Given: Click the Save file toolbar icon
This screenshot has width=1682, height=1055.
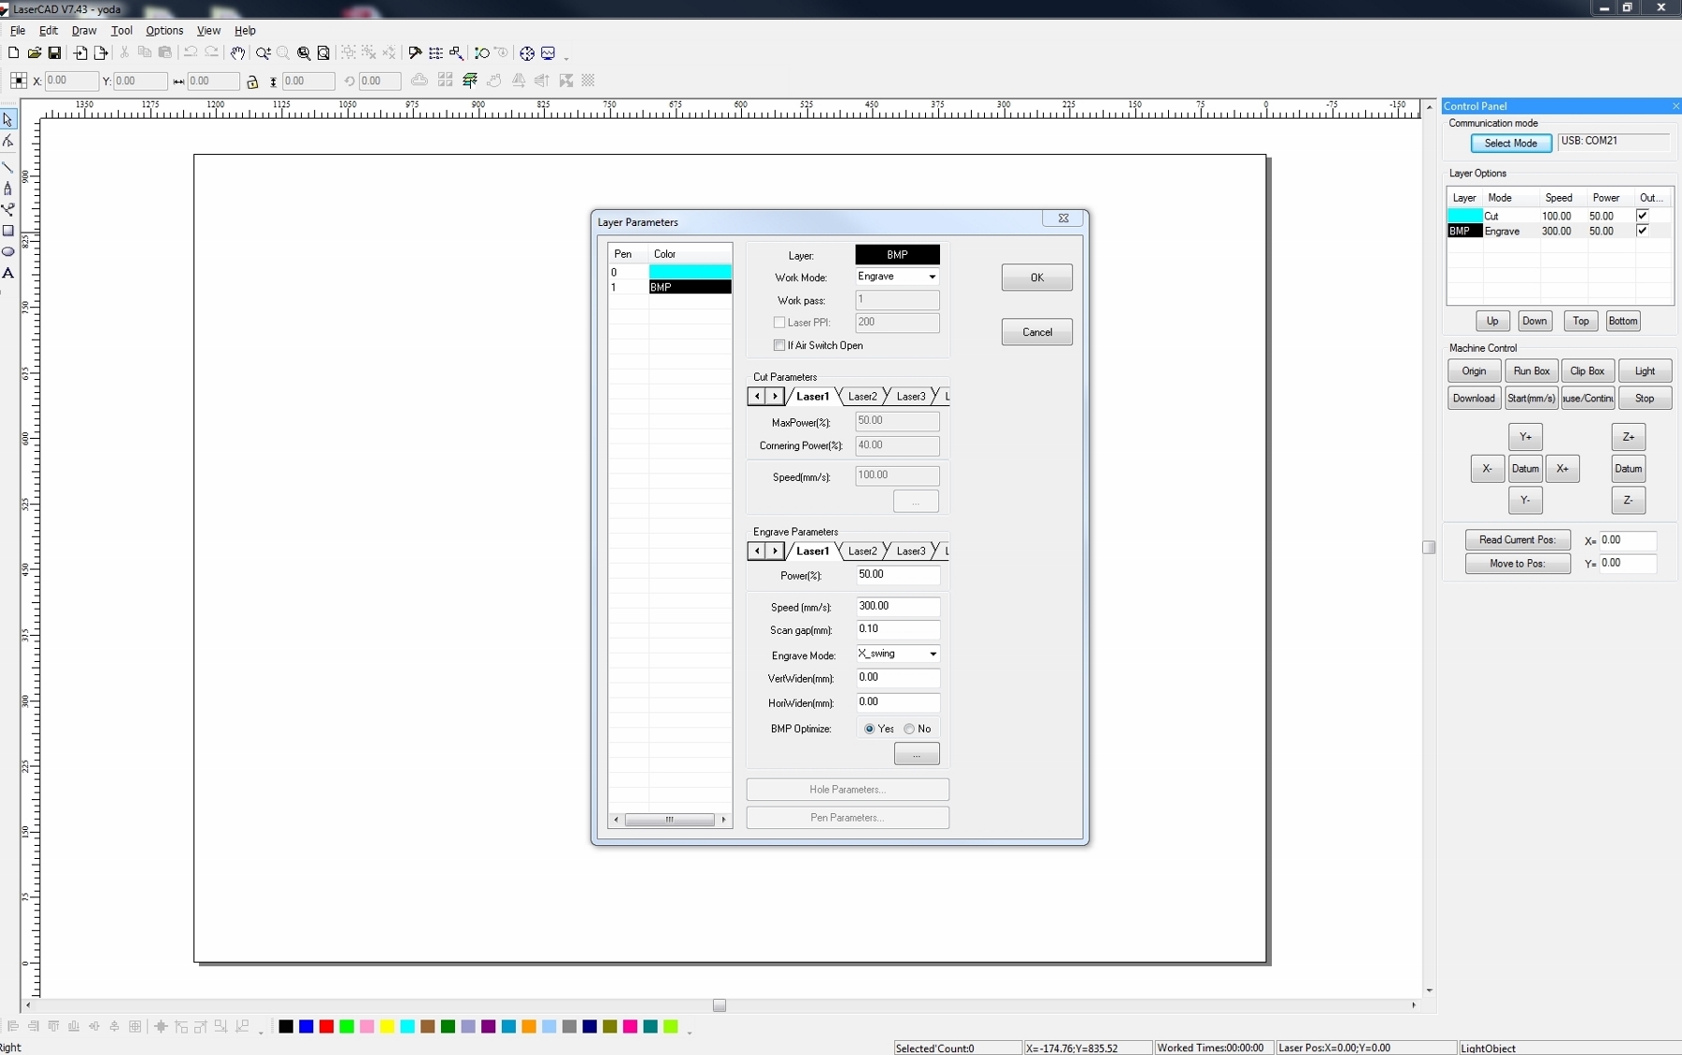Looking at the screenshot, I should pyautogui.click(x=54, y=53).
